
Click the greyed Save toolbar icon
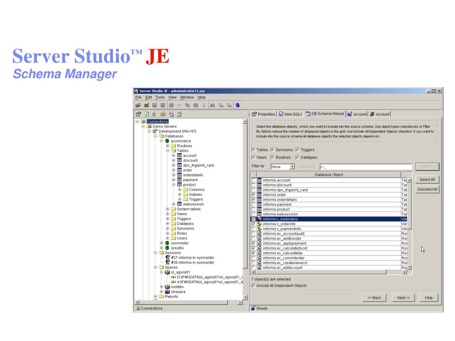(x=155, y=105)
